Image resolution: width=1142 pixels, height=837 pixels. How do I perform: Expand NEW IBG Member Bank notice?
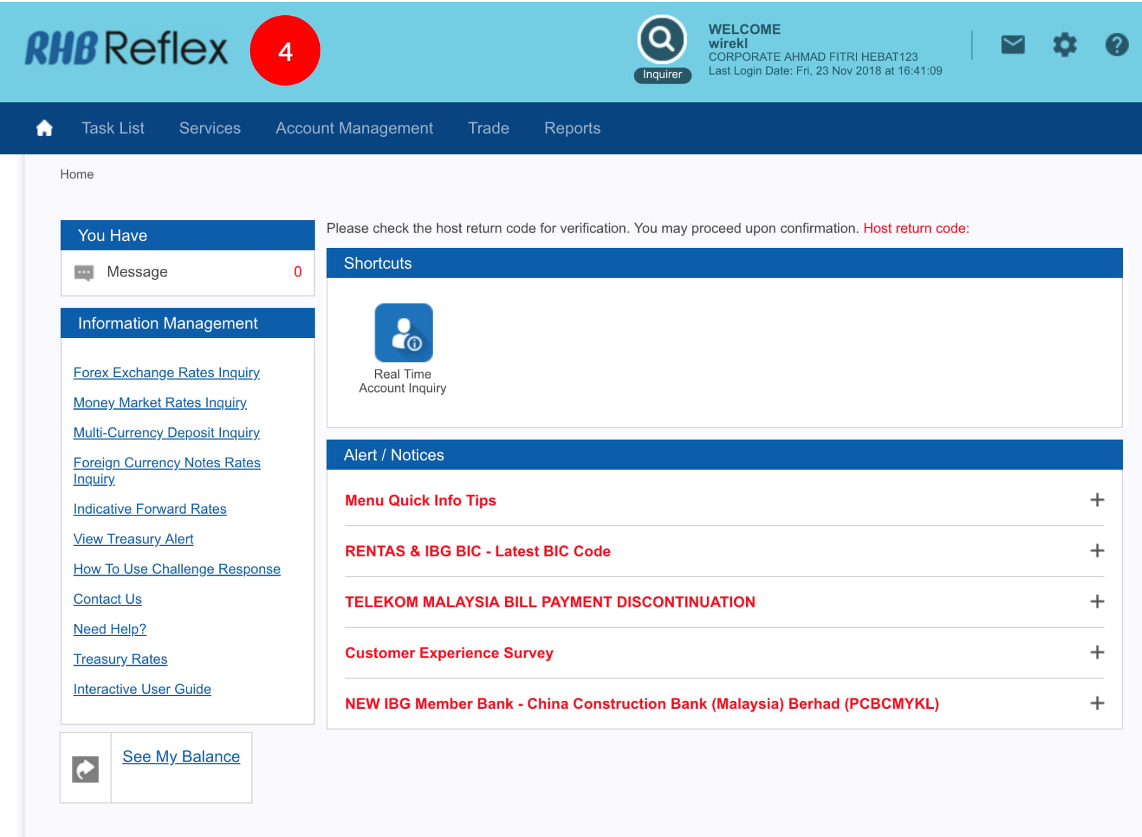(1097, 703)
